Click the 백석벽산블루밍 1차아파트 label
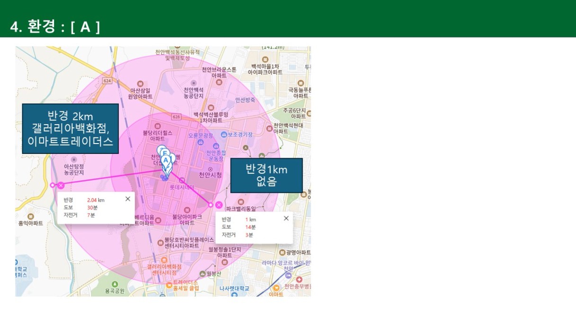 tap(211, 117)
